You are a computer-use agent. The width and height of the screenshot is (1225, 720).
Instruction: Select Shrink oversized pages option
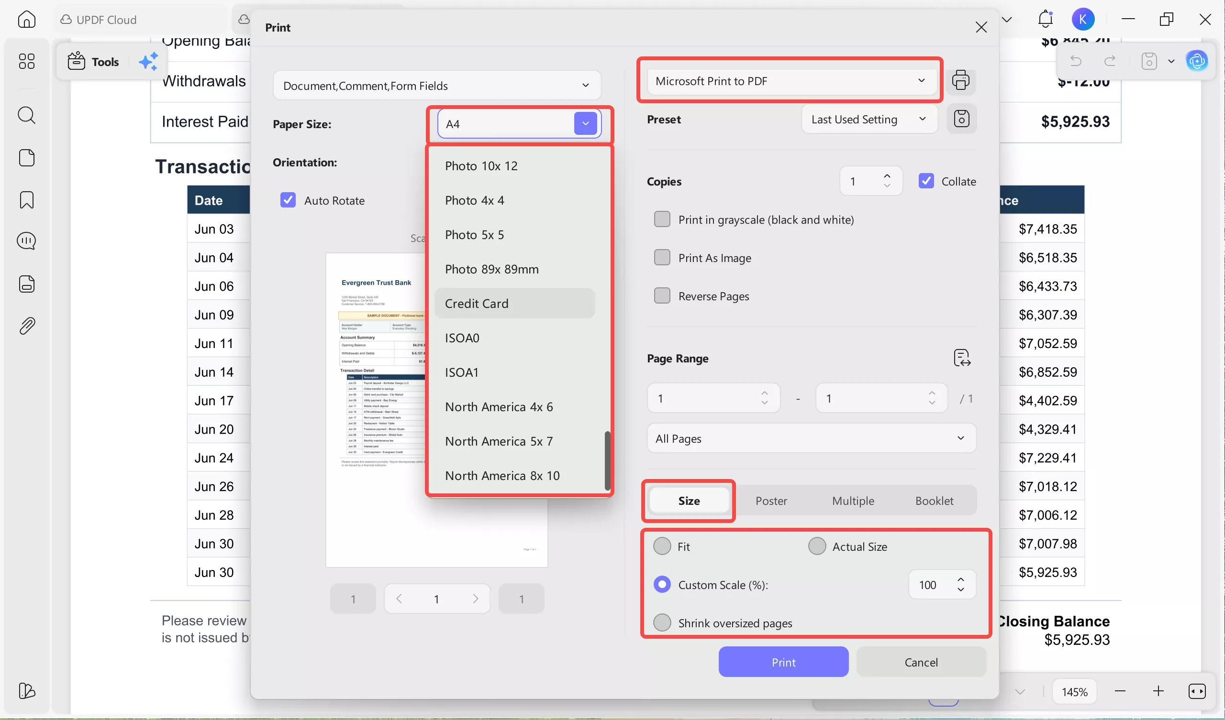pos(662,622)
